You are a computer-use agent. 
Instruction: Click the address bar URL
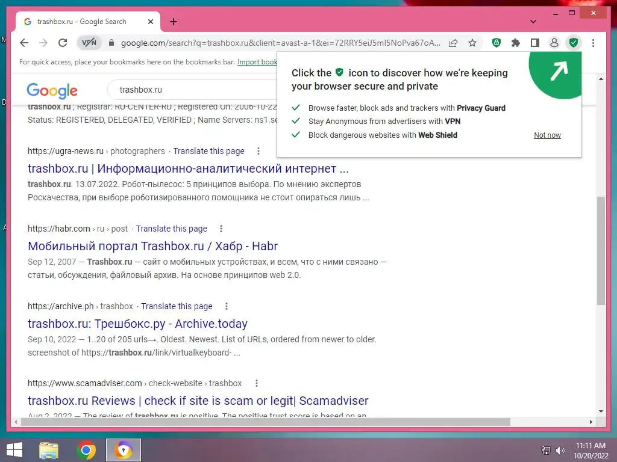point(281,43)
